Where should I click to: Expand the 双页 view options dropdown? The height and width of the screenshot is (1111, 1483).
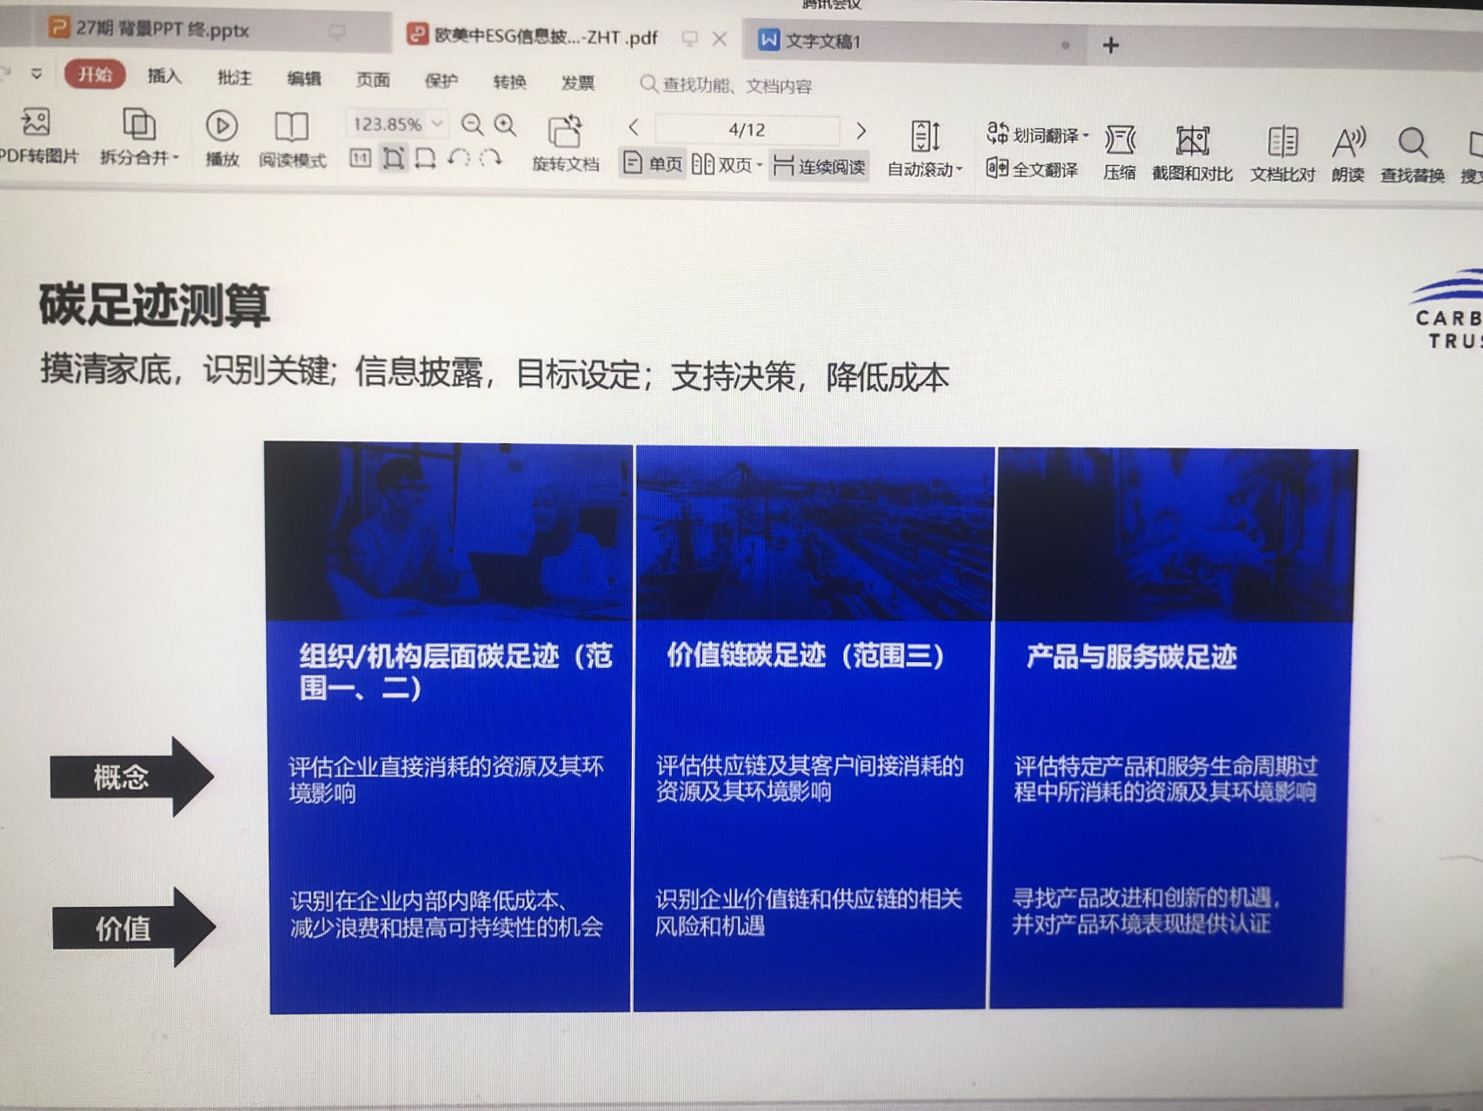point(760,163)
